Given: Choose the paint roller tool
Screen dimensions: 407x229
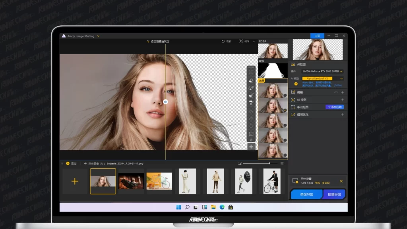Looking at the screenshot, I should click(251, 103).
